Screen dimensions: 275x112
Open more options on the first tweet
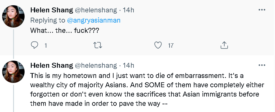point(262,10)
